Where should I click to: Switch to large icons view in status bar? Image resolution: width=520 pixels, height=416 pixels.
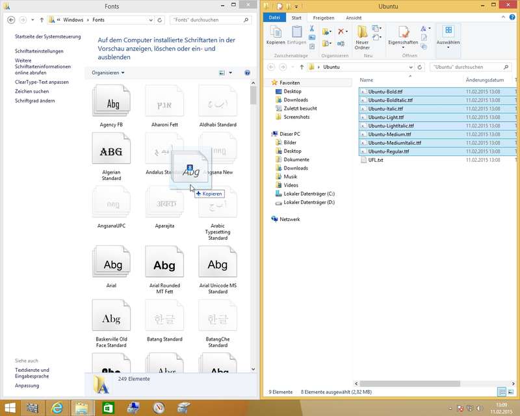pos(512,392)
